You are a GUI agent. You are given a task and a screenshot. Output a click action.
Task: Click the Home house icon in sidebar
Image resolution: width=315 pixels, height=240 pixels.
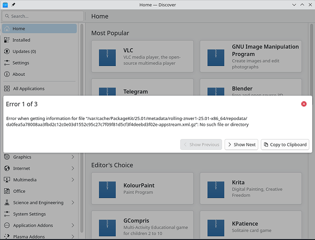7,29
